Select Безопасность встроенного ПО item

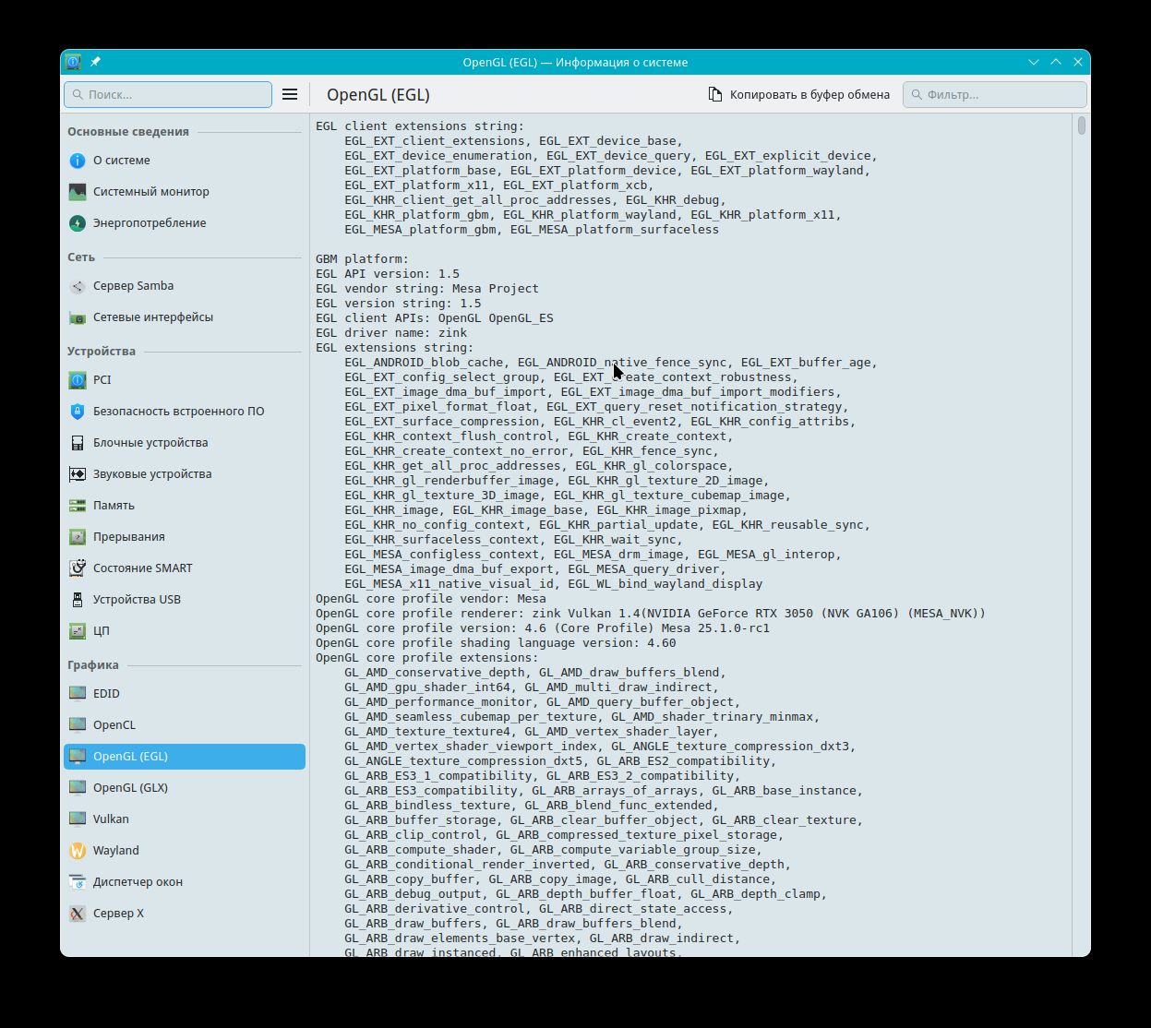(x=185, y=412)
